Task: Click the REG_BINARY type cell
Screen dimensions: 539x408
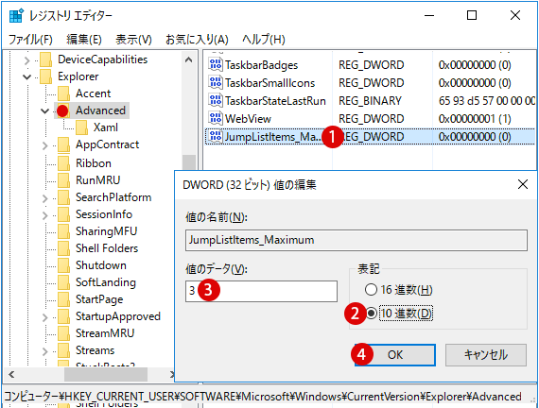Action: pyautogui.click(x=370, y=101)
